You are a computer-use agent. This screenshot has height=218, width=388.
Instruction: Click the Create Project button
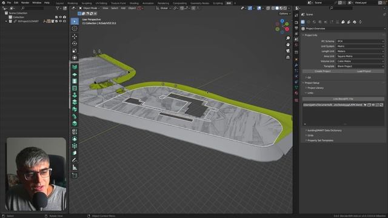pyautogui.click(x=323, y=71)
